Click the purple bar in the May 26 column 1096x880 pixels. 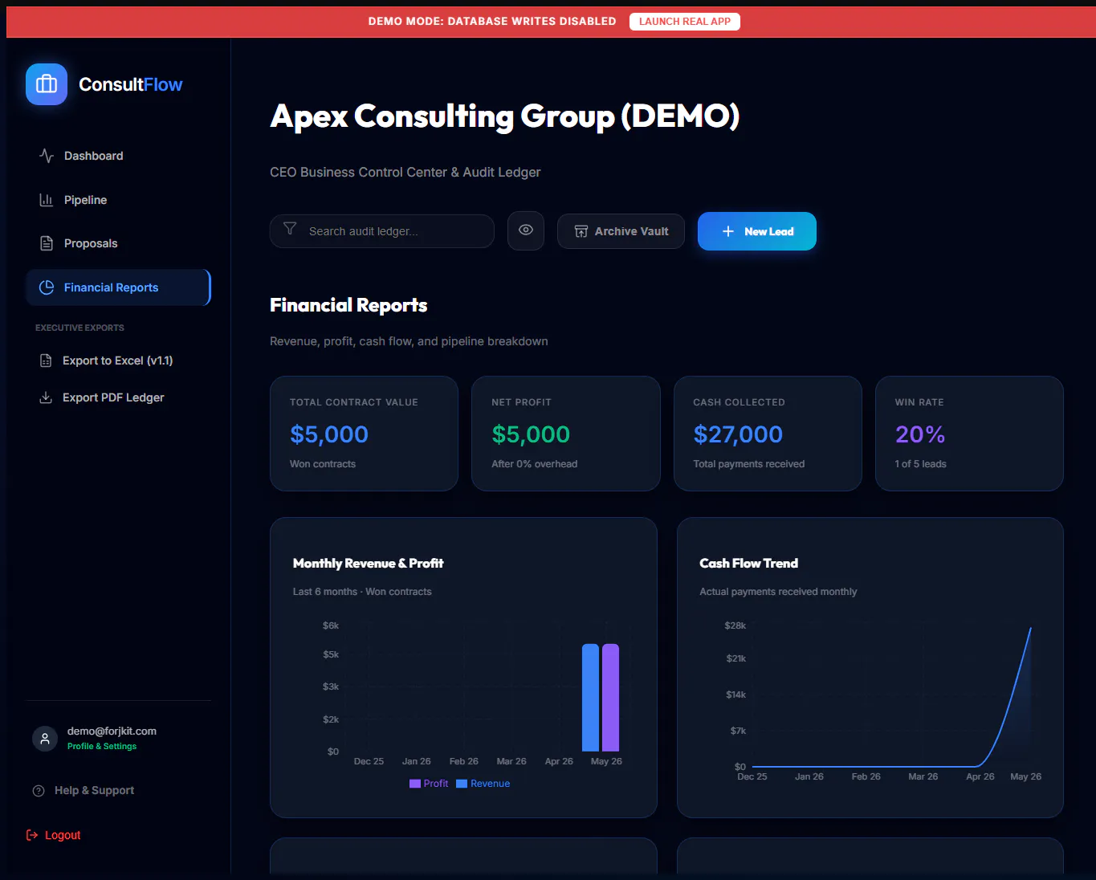tap(610, 698)
